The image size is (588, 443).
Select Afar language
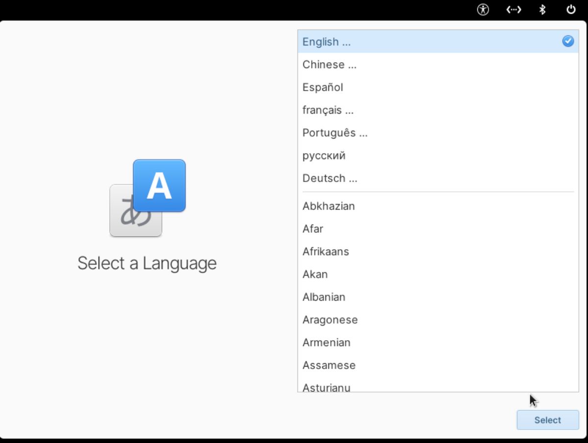[x=438, y=229]
